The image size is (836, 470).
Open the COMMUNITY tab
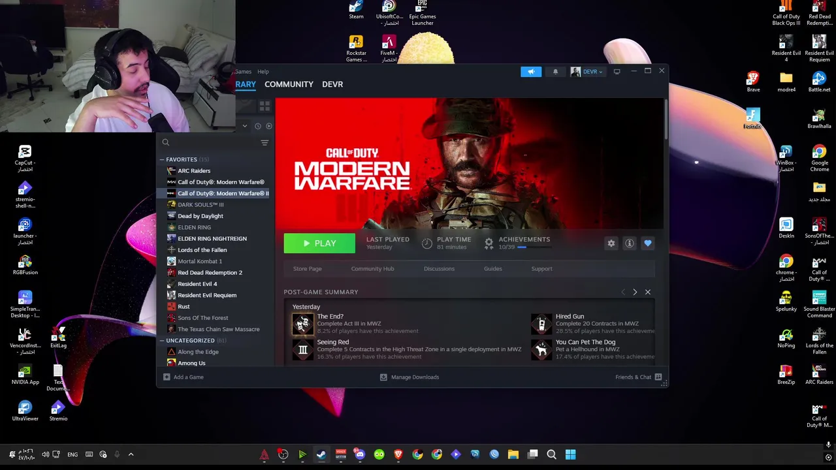[x=289, y=84]
